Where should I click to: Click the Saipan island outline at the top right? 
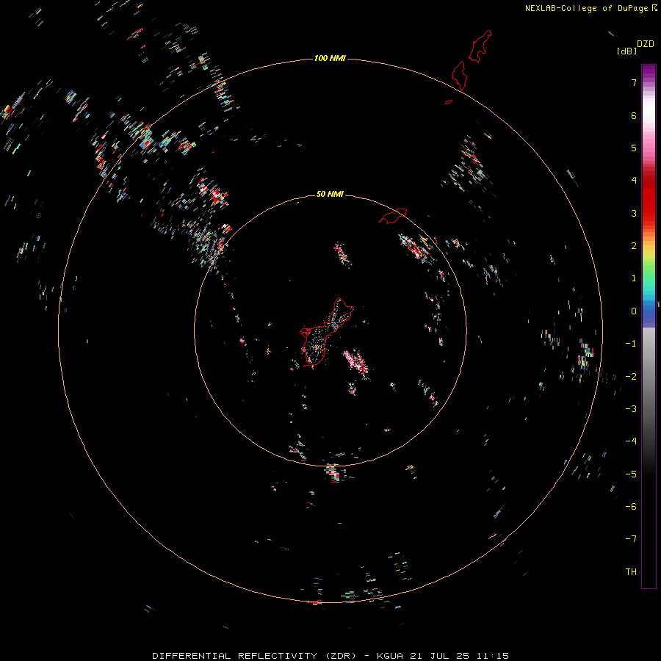click(480, 46)
